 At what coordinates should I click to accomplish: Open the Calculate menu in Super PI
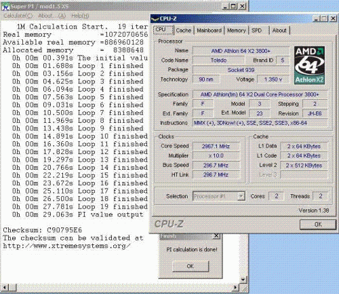click(18, 16)
